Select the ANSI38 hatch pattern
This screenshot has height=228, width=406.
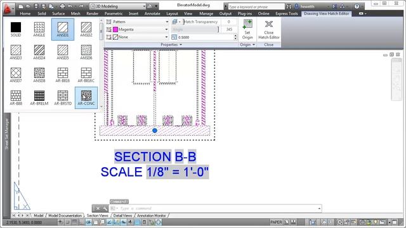pos(39,75)
